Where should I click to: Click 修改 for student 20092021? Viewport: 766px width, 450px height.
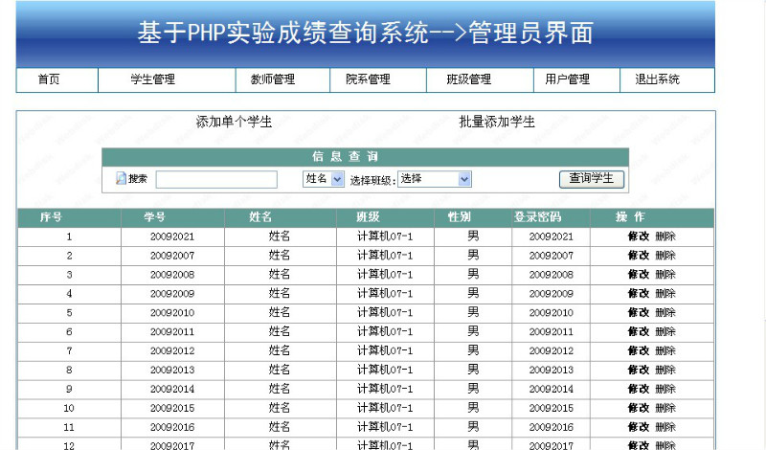point(639,236)
